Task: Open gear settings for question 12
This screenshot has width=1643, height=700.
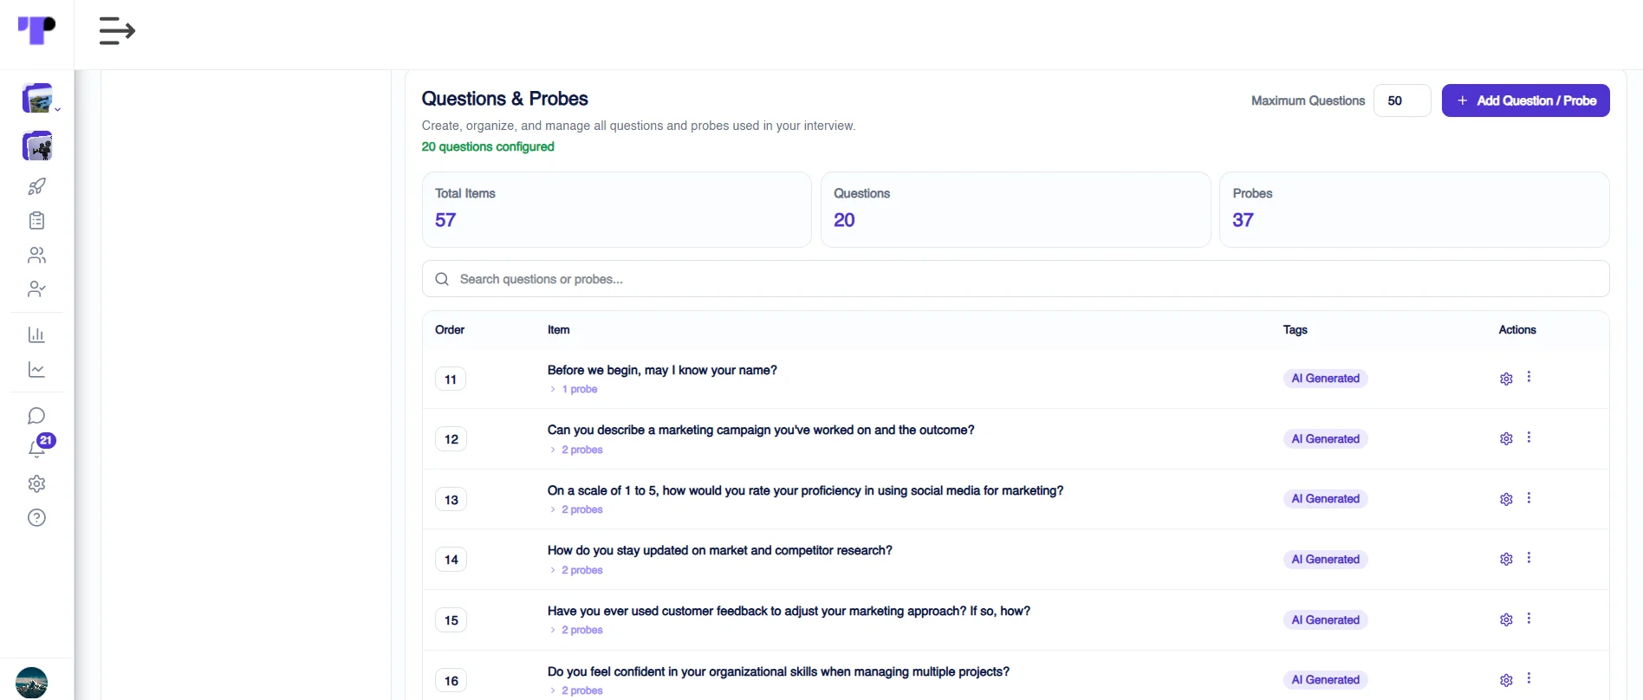Action: coord(1506,439)
